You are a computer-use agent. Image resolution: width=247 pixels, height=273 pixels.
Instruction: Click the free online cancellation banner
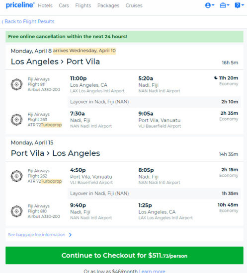coord(124,37)
